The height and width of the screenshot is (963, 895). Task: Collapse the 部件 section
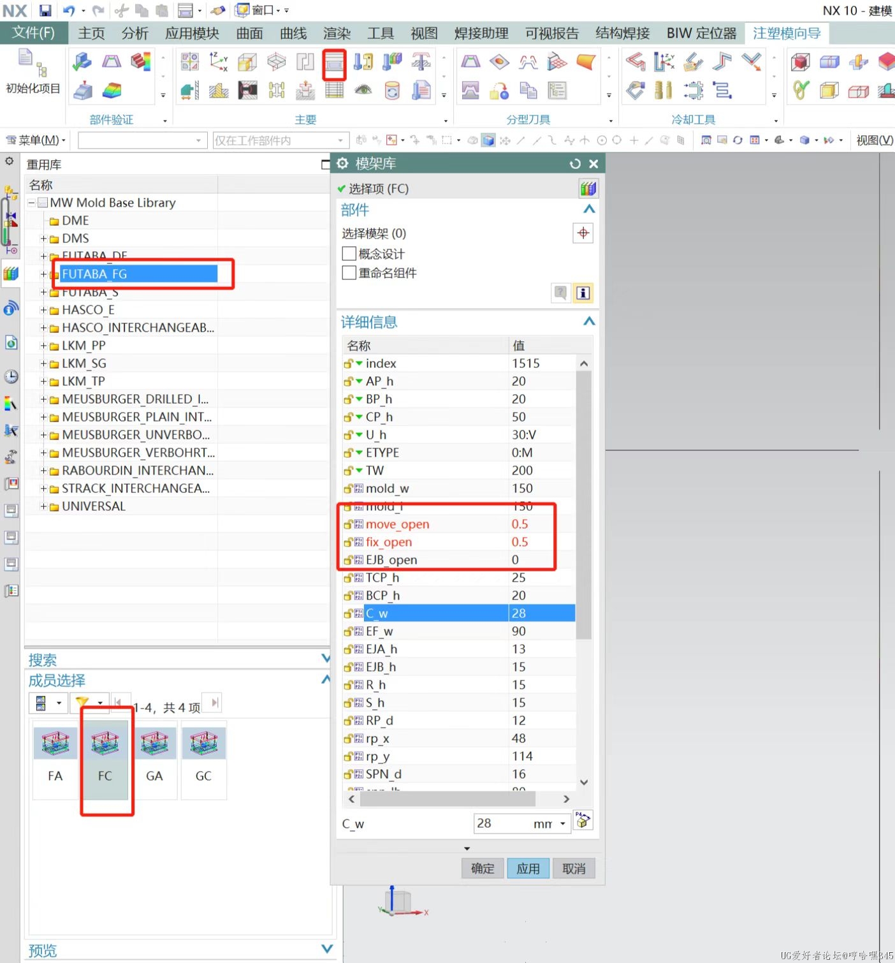589,209
